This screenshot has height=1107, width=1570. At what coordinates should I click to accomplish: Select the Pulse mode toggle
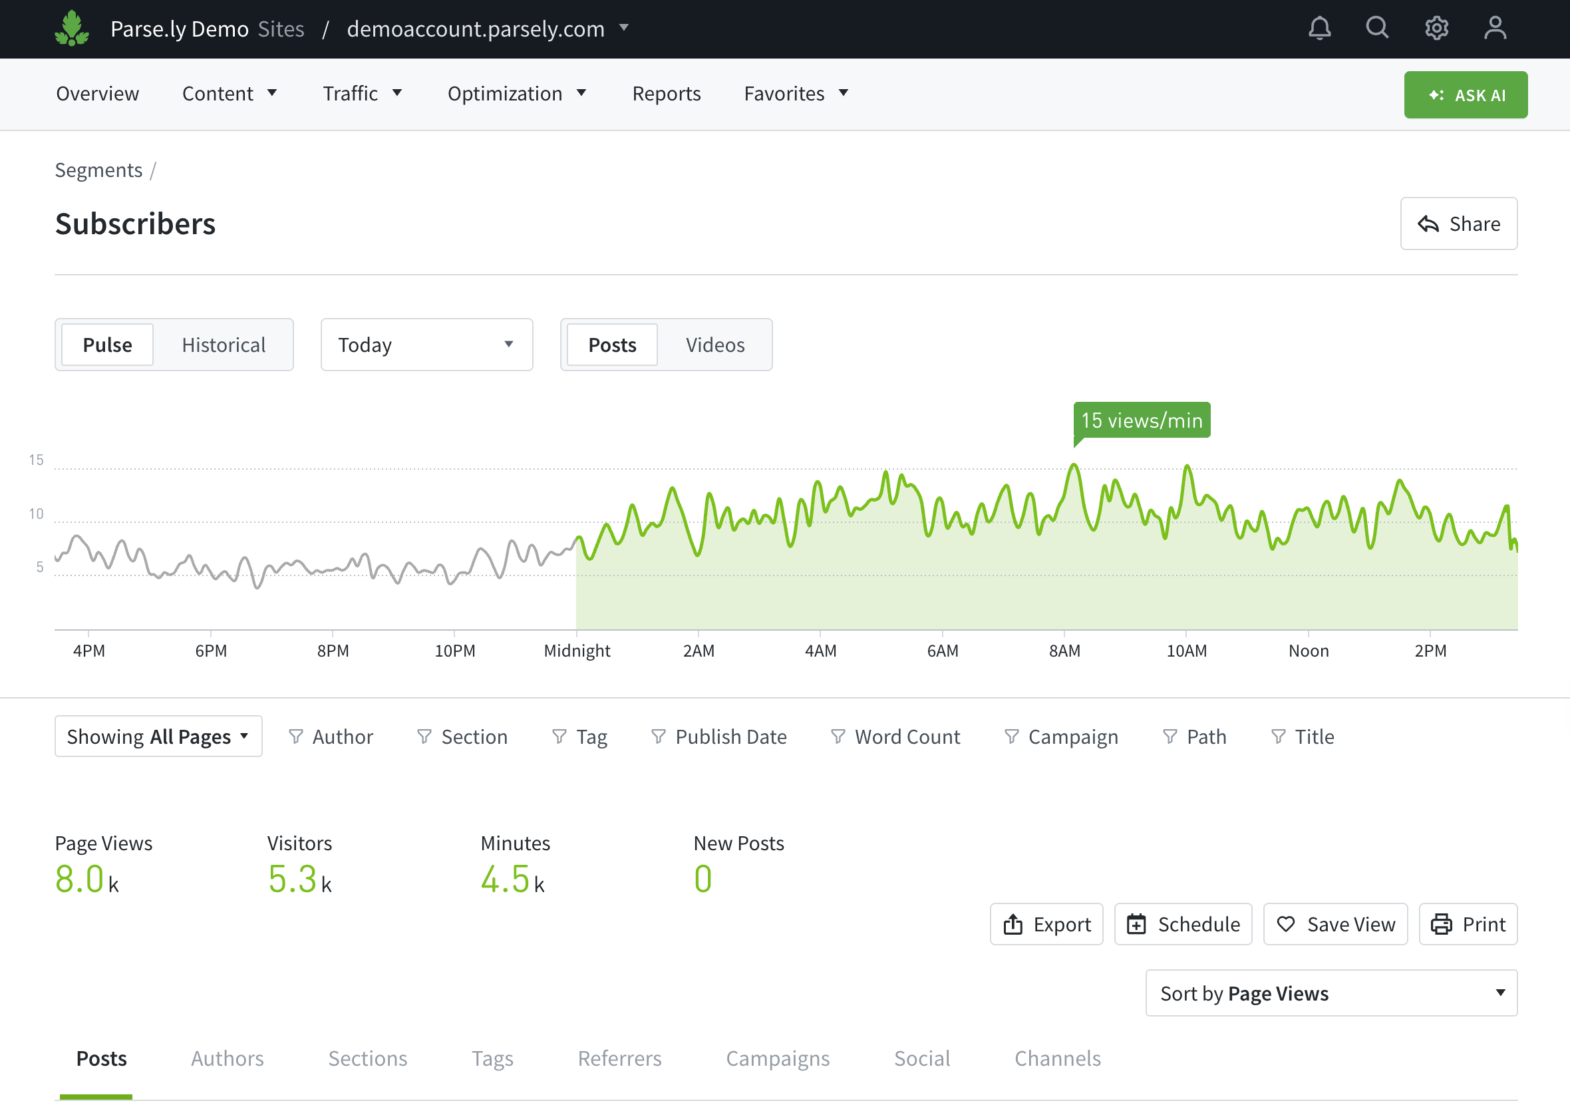(107, 345)
